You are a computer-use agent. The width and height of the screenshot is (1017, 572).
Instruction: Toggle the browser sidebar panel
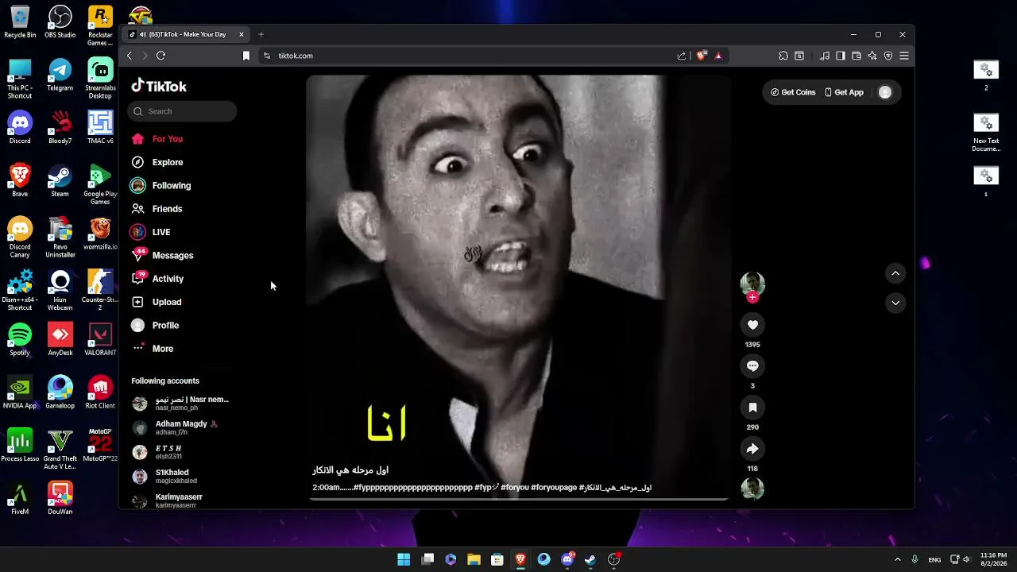tap(841, 56)
